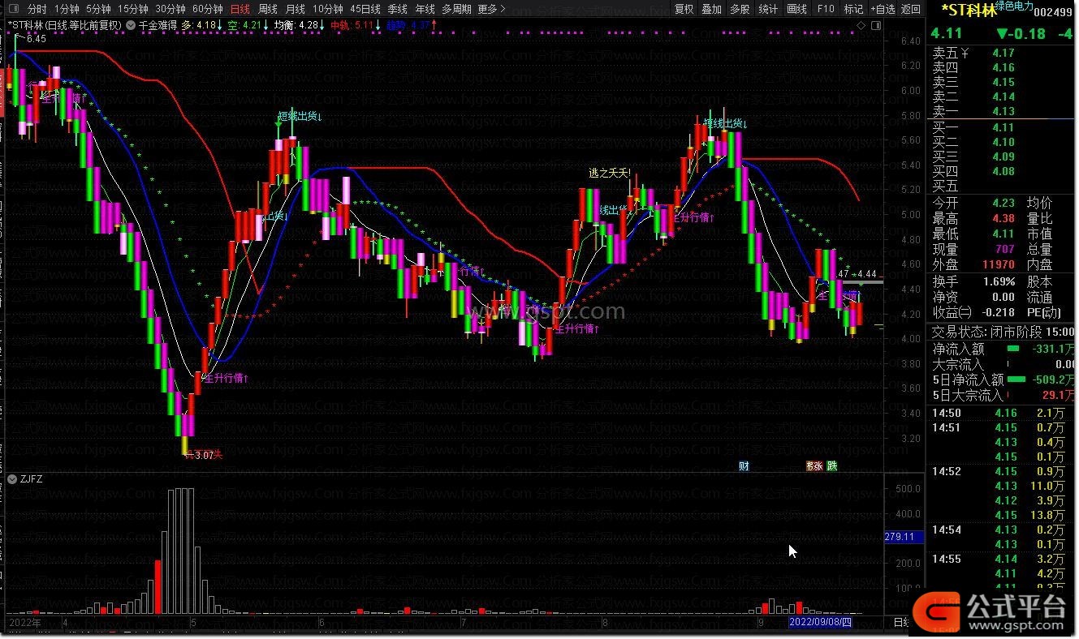Click the 卖五 price 4.17

click(1003, 53)
